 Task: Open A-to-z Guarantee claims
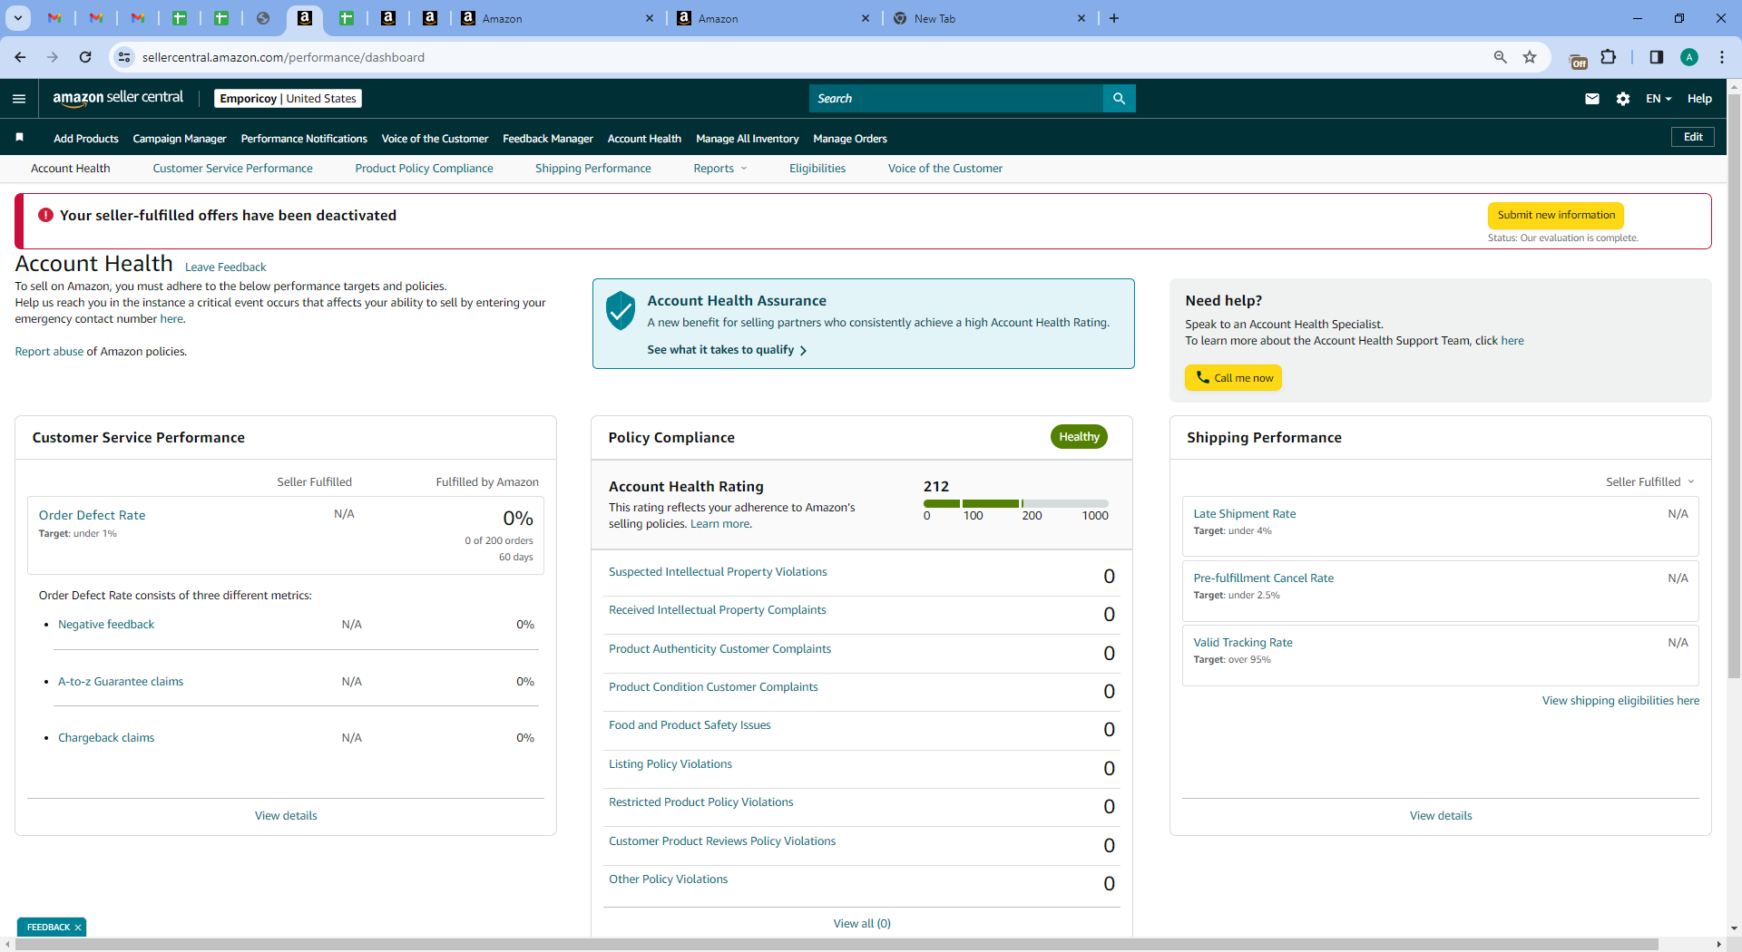tap(121, 682)
